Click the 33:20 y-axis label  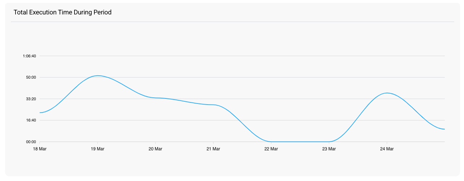31,99
